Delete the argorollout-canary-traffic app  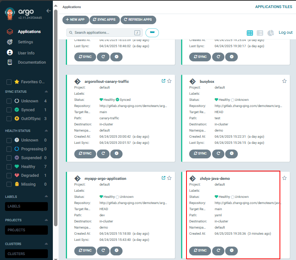[116, 153]
